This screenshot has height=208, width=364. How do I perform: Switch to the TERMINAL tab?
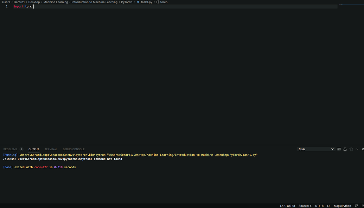tap(51, 149)
